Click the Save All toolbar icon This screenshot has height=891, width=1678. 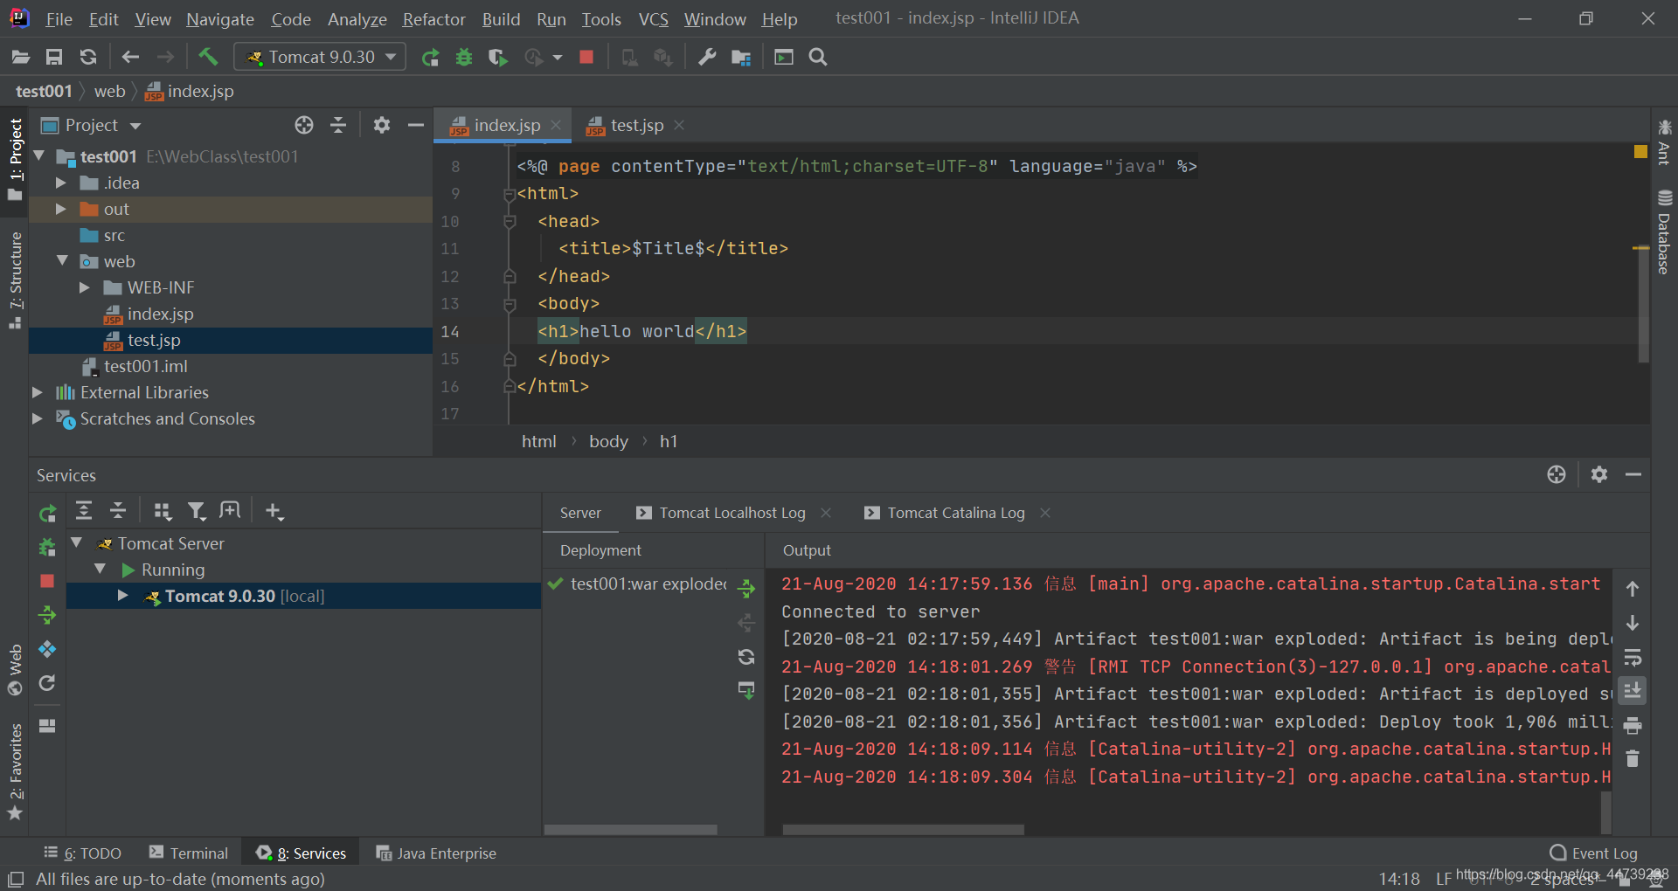click(54, 58)
